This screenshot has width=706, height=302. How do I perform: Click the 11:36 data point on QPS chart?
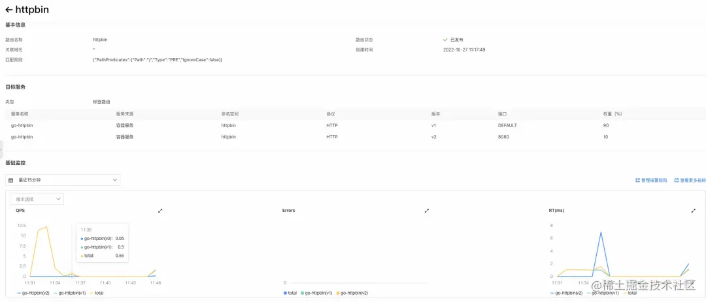coord(72,275)
